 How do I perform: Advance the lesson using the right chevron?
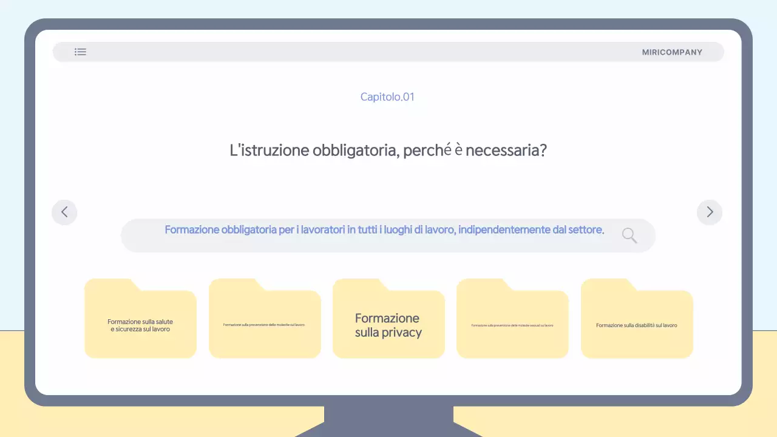pos(709,212)
